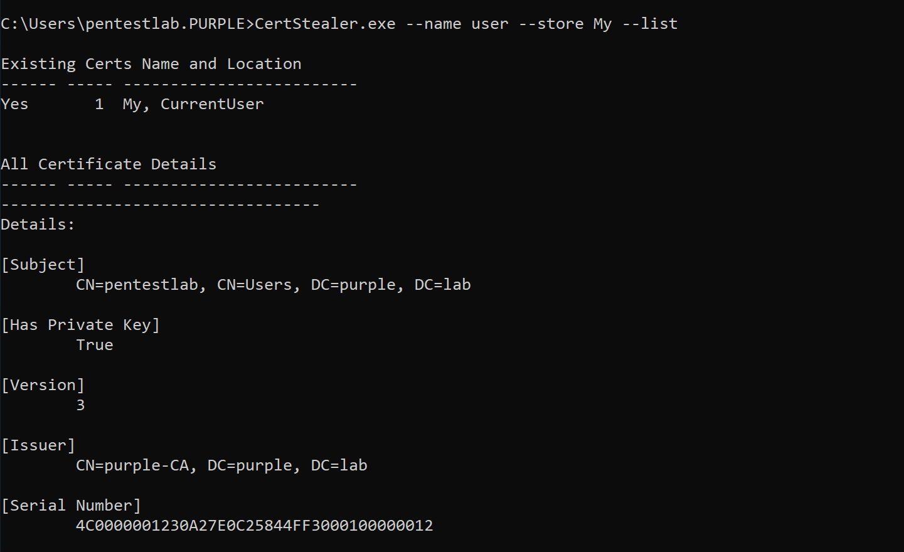Image resolution: width=904 pixels, height=552 pixels.
Task: Click the --store argument in the command
Action: click(x=551, y=24)
